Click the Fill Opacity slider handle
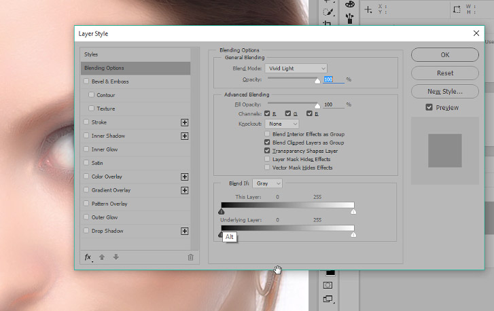 point(317,106)
